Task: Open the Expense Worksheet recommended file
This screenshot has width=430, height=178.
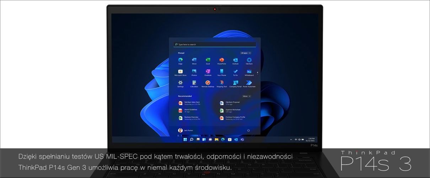Action: pos(231,111)
